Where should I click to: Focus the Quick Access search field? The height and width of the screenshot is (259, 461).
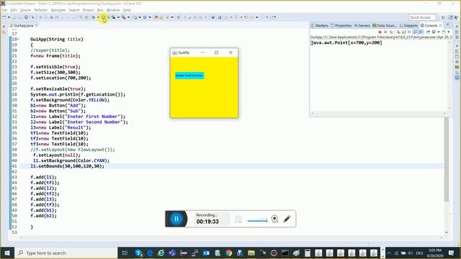(x=422, y=17)
